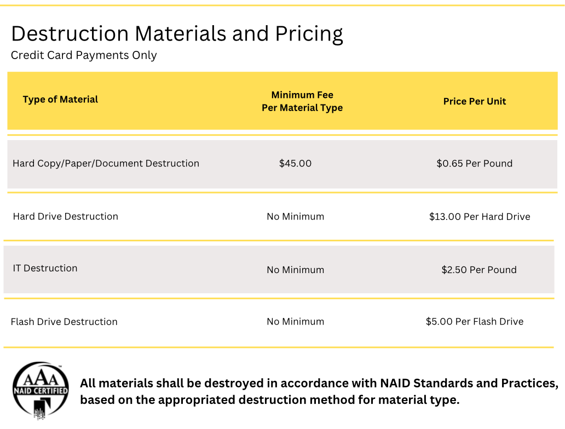Screen dimensions: 565x429
Task: Select the "Credit Card Payments Only" subtitle
Action: coord(84,55)
